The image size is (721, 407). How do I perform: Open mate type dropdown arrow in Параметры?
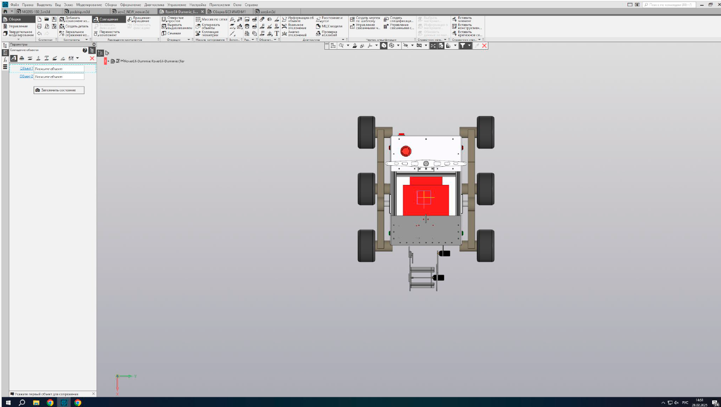78,58
